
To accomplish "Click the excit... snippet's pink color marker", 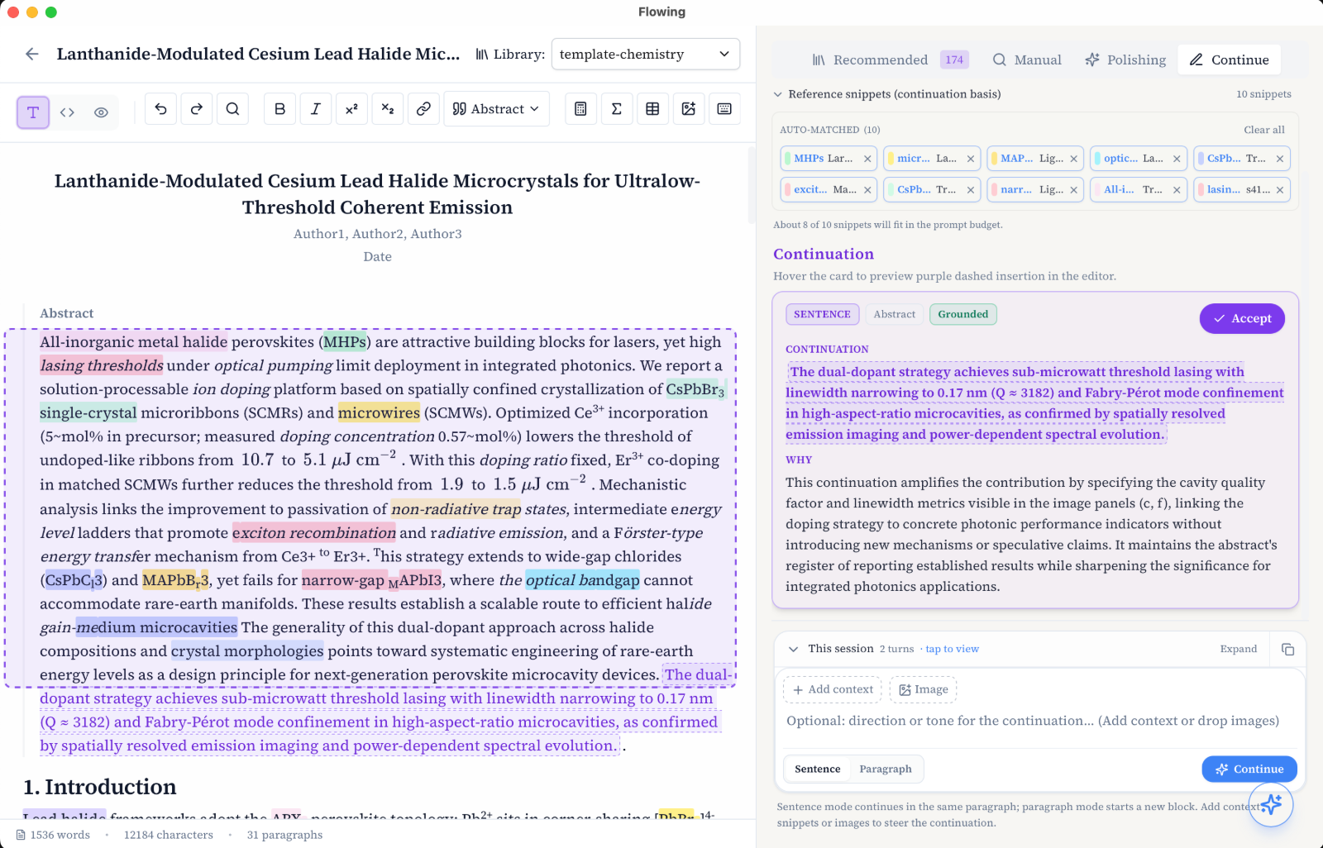I will [x=788, y=190].
